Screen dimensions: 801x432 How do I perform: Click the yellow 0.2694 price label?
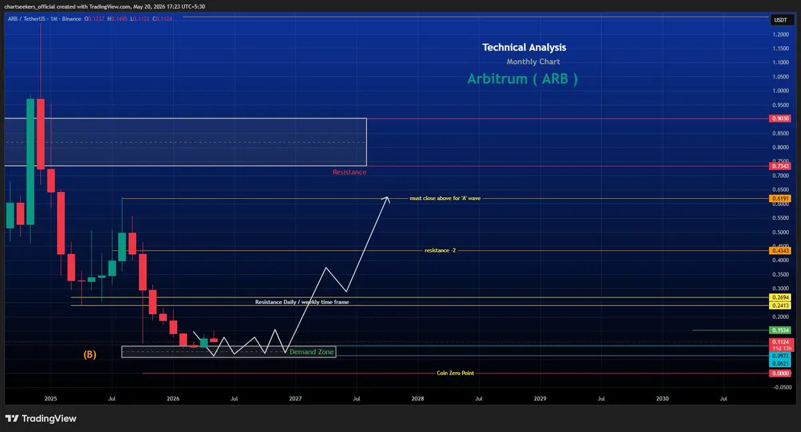pos(780,297)
